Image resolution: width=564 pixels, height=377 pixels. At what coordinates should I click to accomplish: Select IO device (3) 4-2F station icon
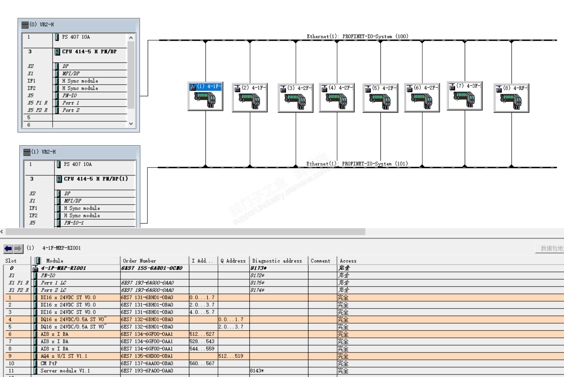(x=296, y=98)
